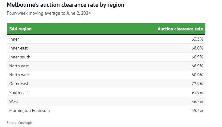Select the 68.0% clearance rate value
The width and height of the screenshot is (222, 127).
(197, 48)
